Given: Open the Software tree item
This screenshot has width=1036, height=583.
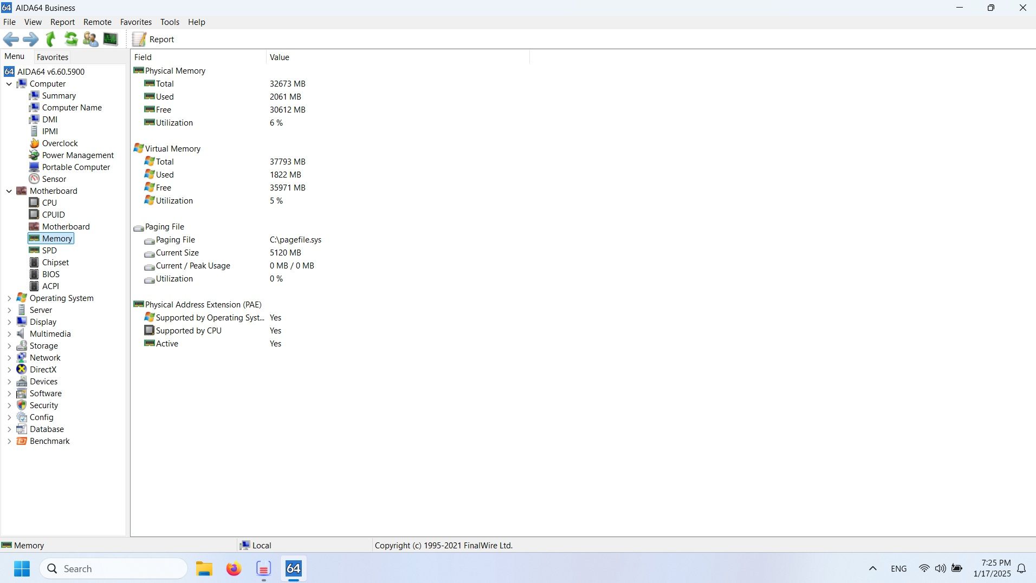Looking at the screenshot, I should (x=46, y=394).
